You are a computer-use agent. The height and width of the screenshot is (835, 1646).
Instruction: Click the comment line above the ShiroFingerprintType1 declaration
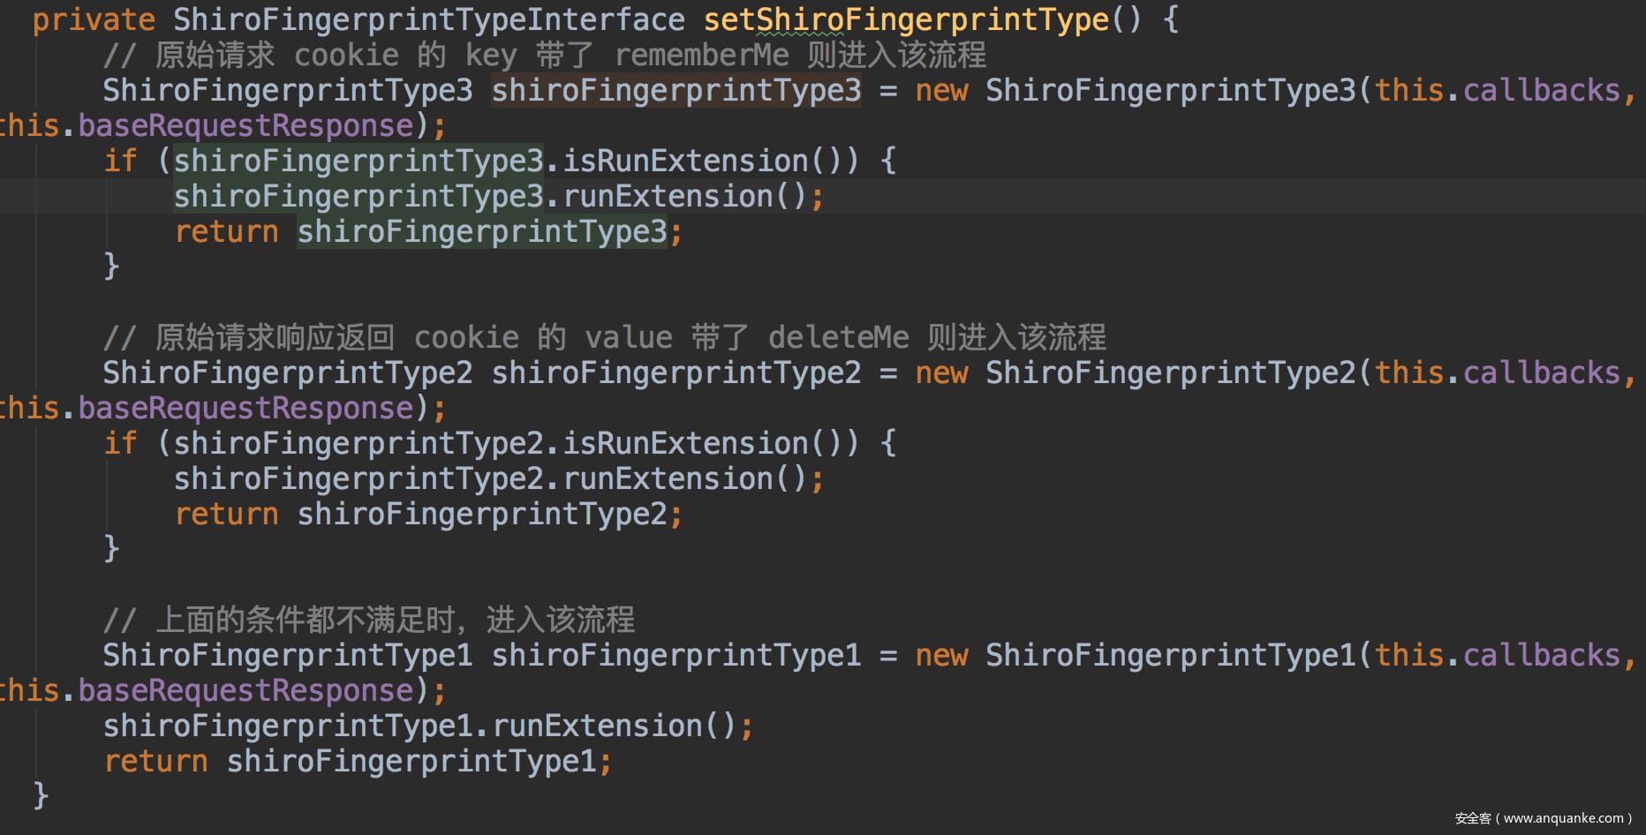(369, 620)
